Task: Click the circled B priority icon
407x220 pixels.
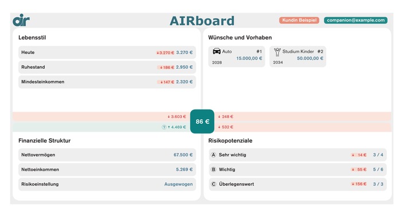Action: (x=213, y=170)
